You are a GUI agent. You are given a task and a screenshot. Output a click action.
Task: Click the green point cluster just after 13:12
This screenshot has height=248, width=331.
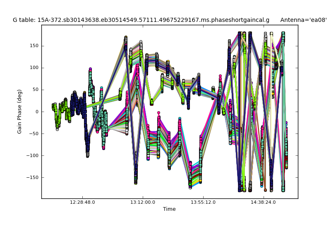(151, 102)
